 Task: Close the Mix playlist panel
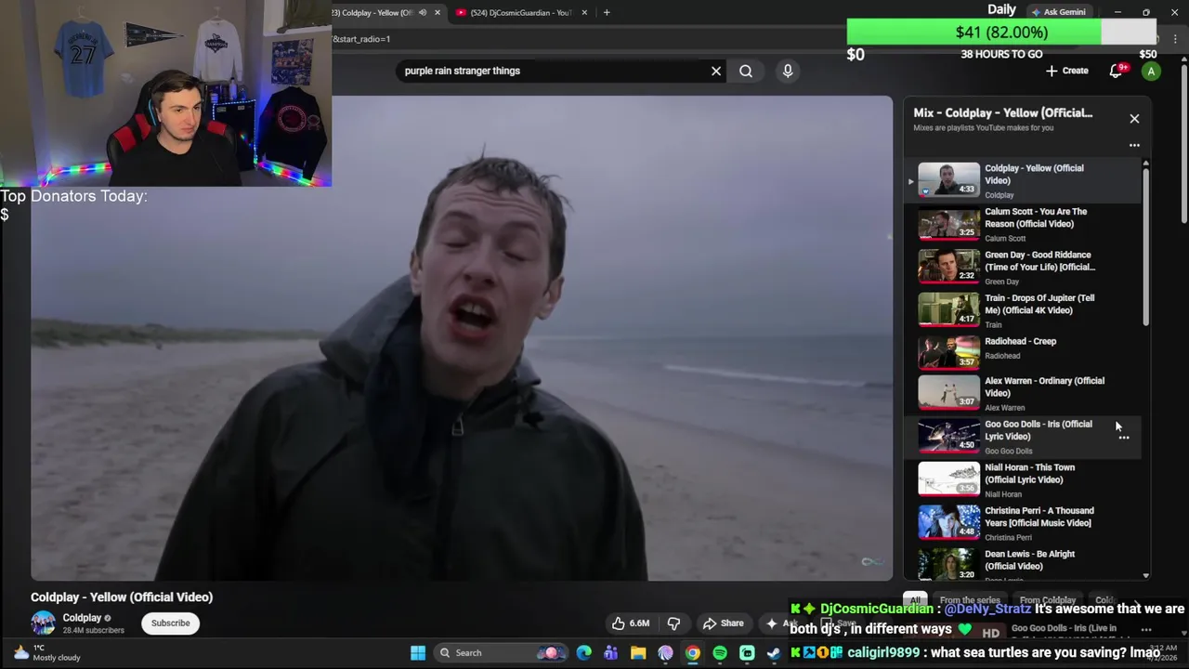(x=1134, y=119)
